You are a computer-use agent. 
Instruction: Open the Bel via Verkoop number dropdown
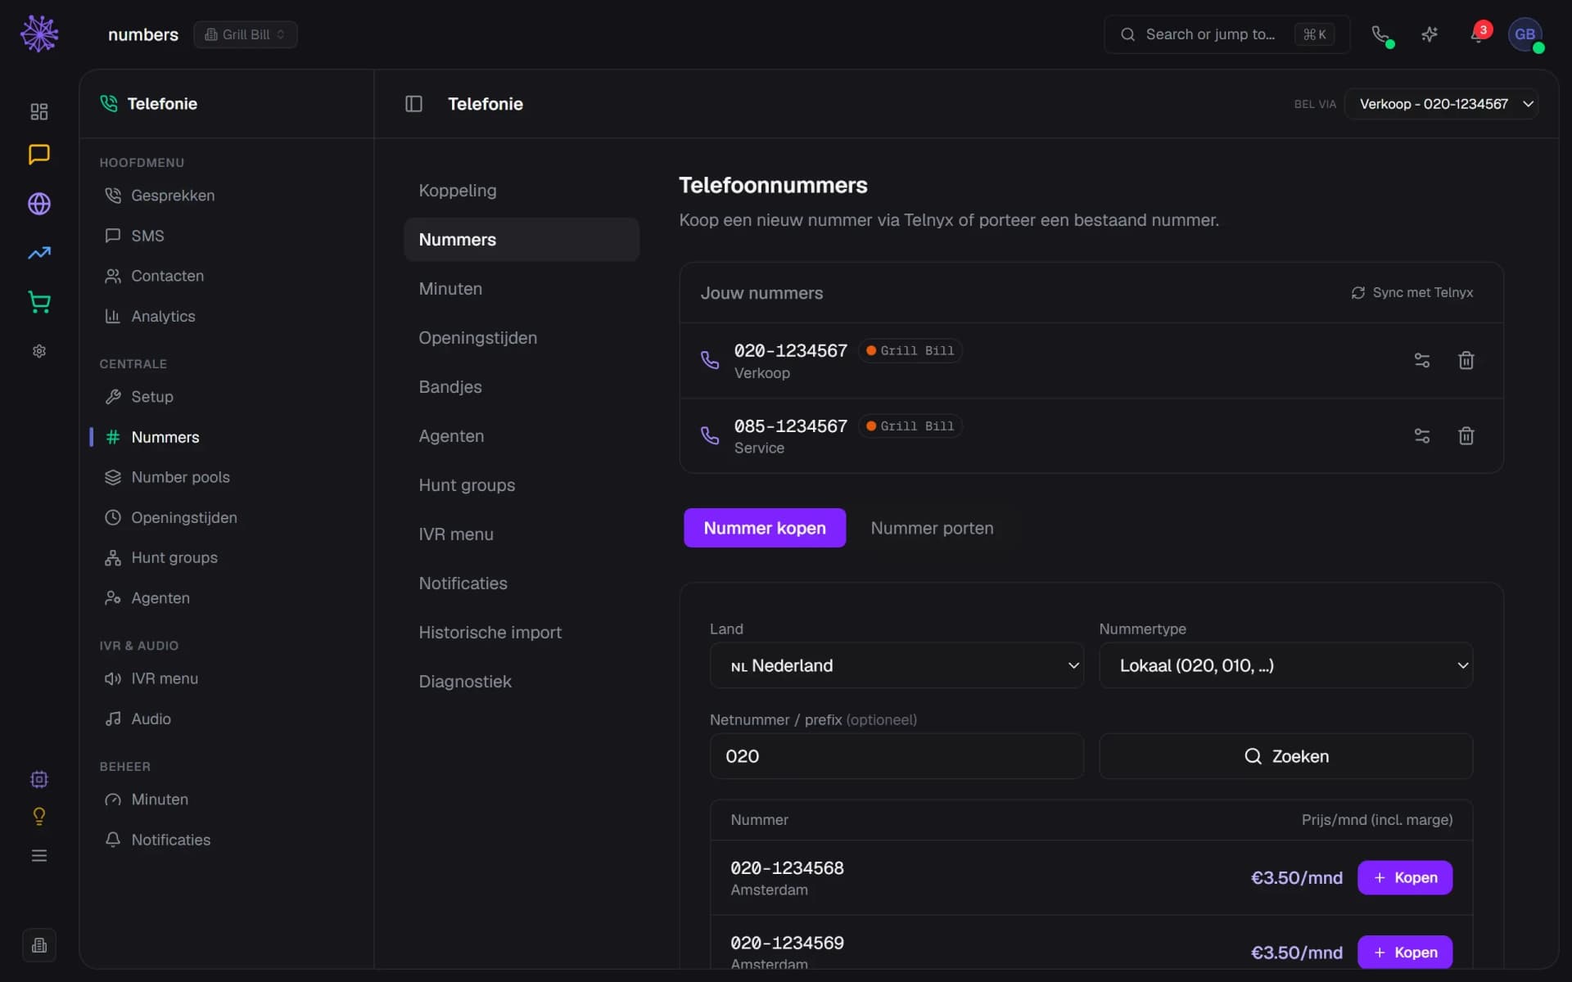click(x=1441, y=104)
